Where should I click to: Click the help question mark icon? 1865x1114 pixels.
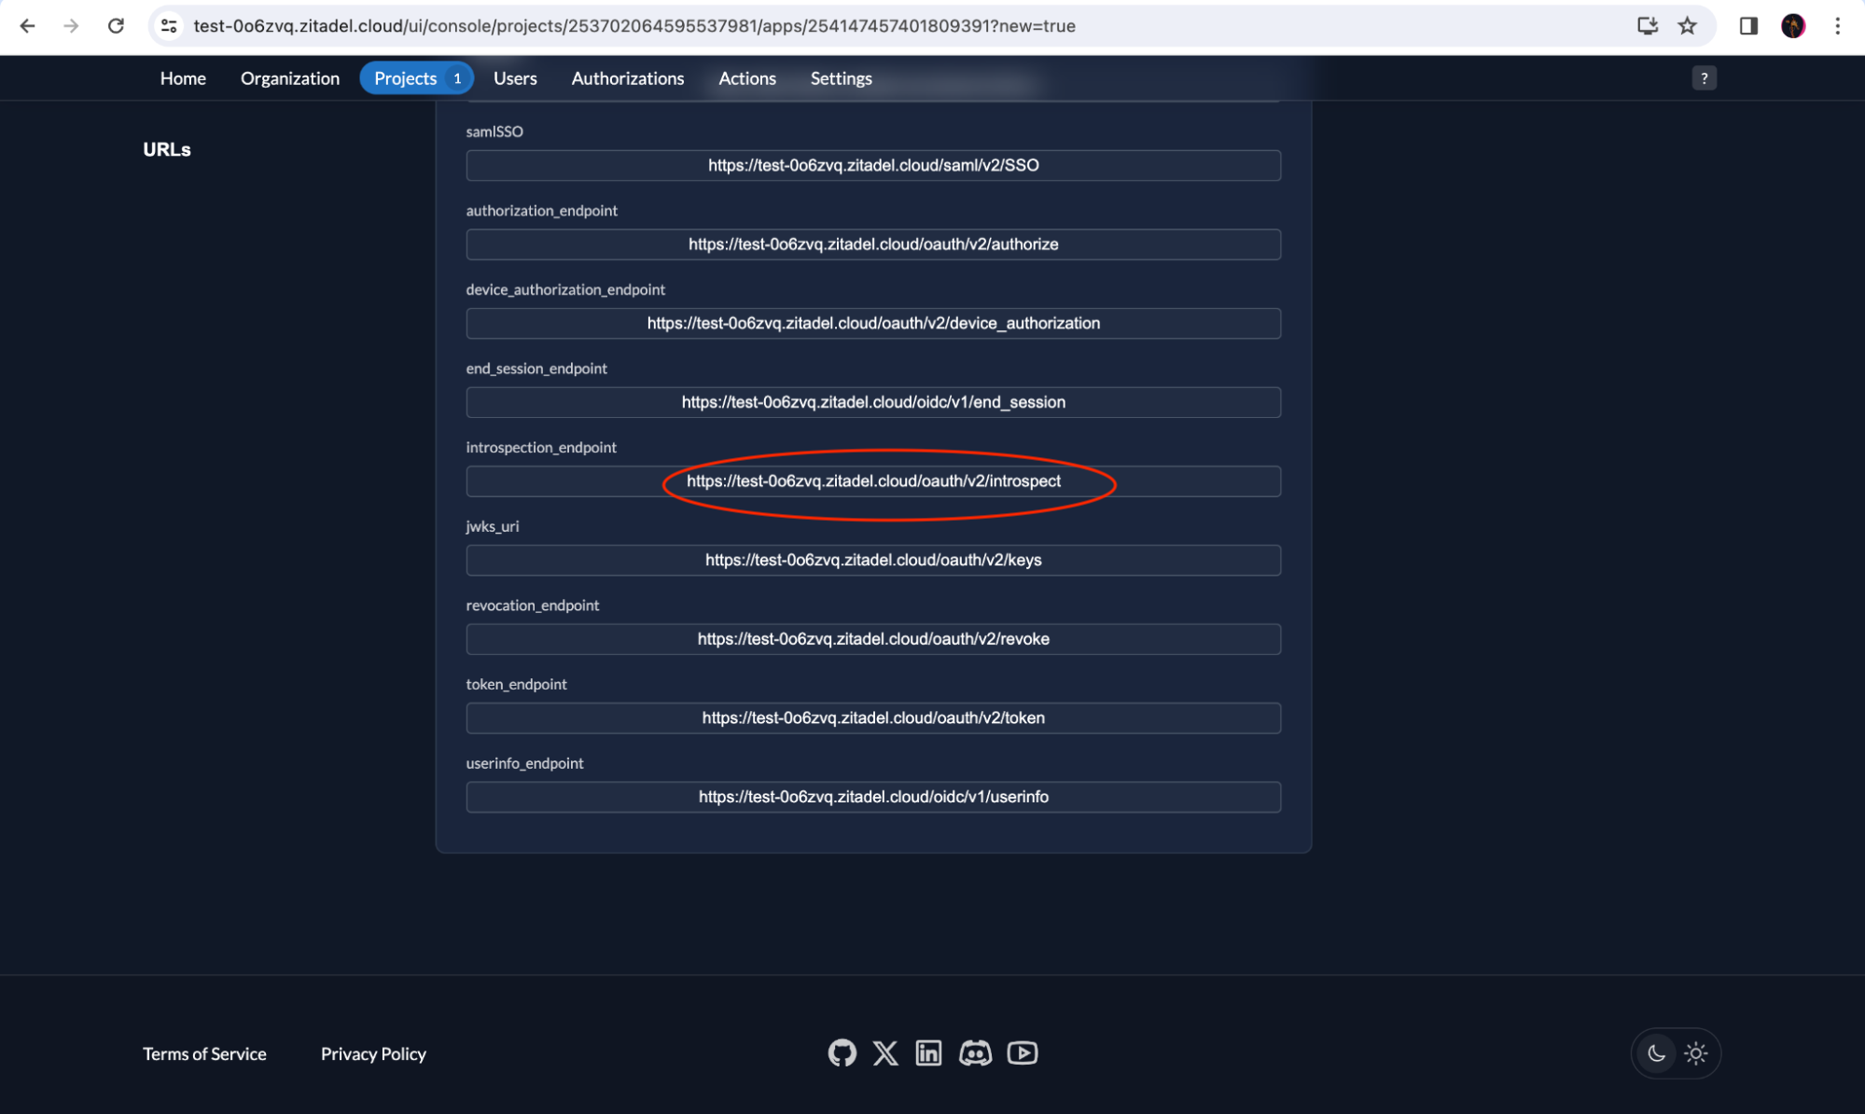tap(1704, 78)
